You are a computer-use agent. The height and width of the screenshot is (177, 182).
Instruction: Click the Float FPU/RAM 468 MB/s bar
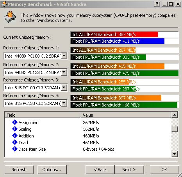(x=124, y=105)
